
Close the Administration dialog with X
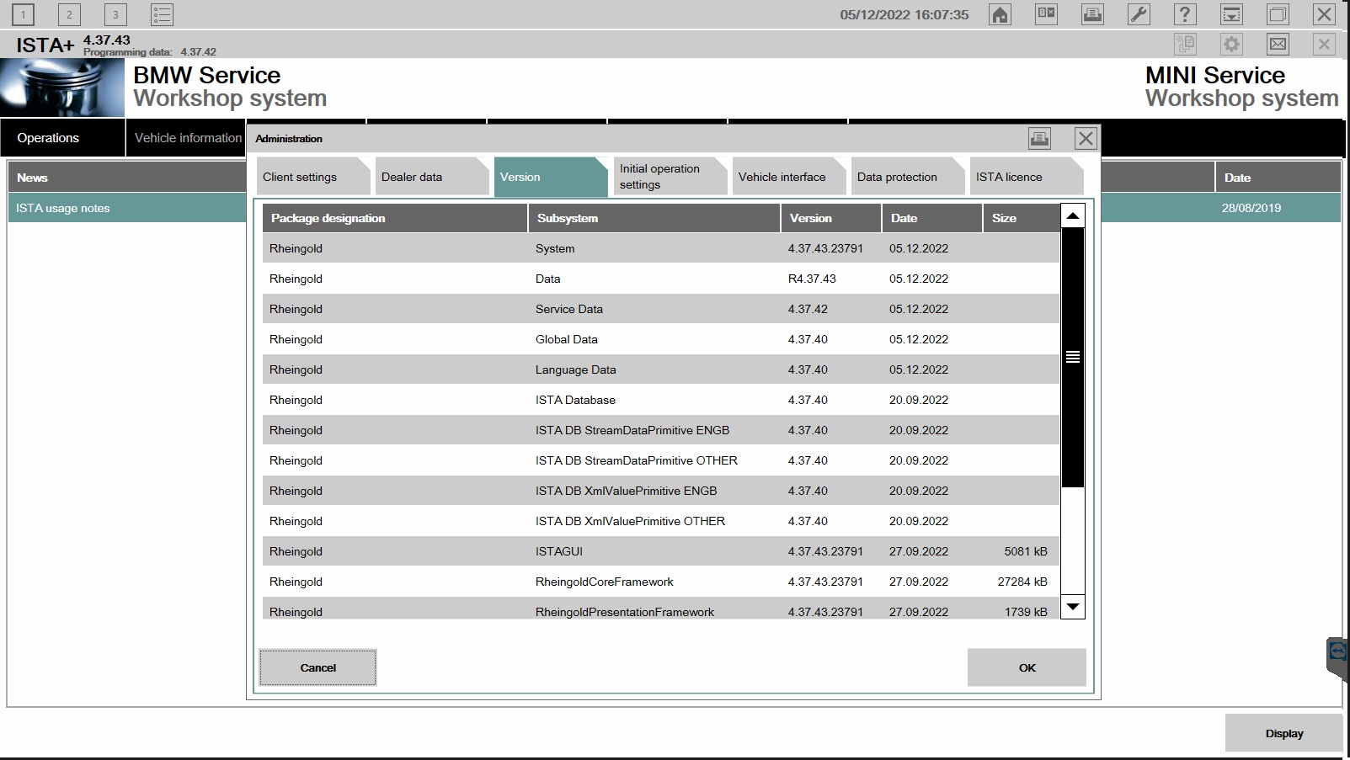tap(1086, 138)
